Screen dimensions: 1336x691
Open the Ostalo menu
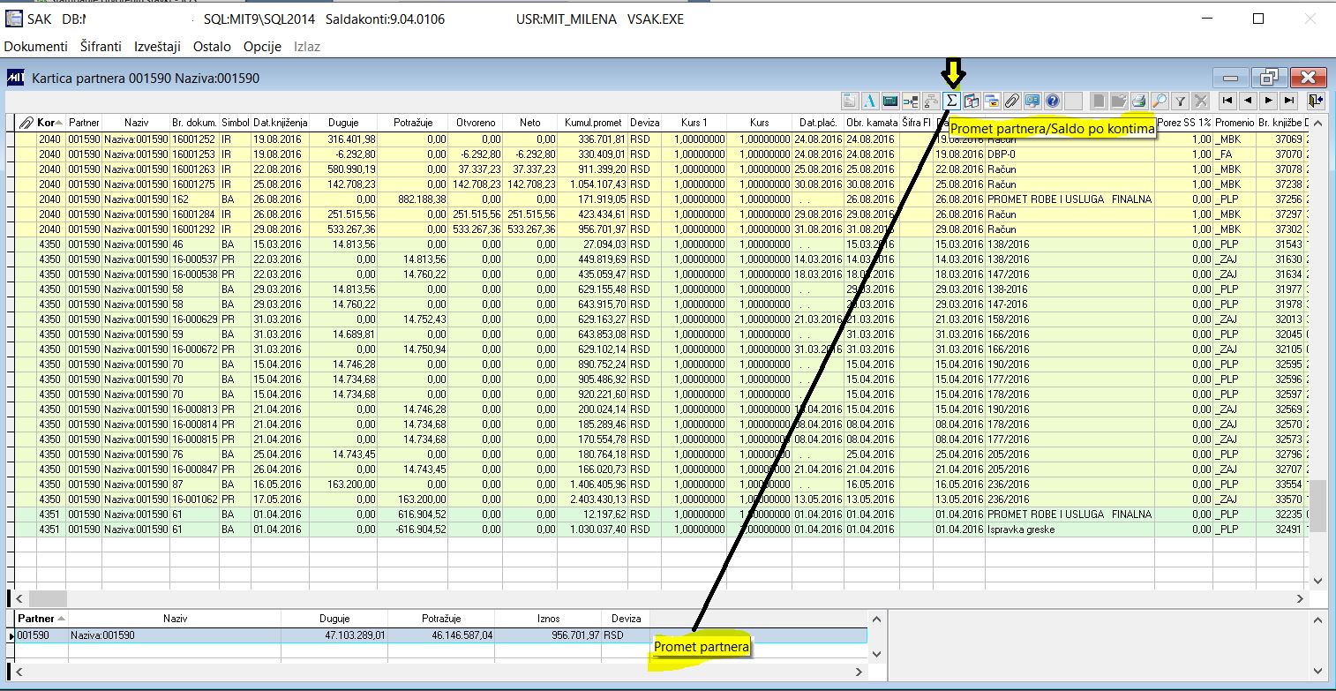point(213,47)
